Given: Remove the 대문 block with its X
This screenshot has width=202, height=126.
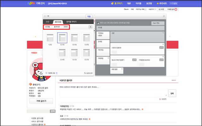Looking at the screenshot, I should coord(163,33).
